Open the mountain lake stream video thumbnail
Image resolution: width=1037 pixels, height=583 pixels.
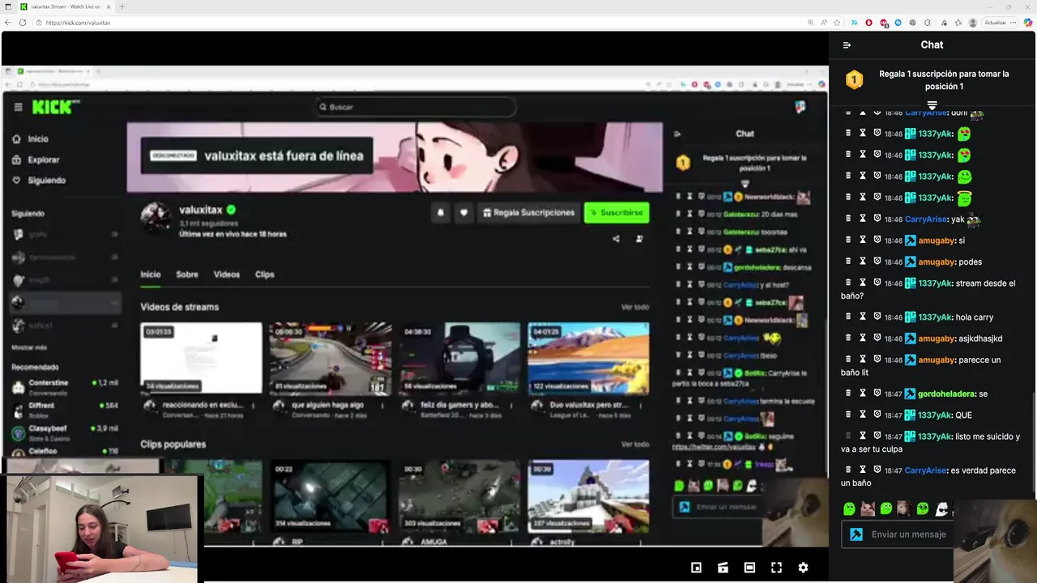[x=588, y=358]
